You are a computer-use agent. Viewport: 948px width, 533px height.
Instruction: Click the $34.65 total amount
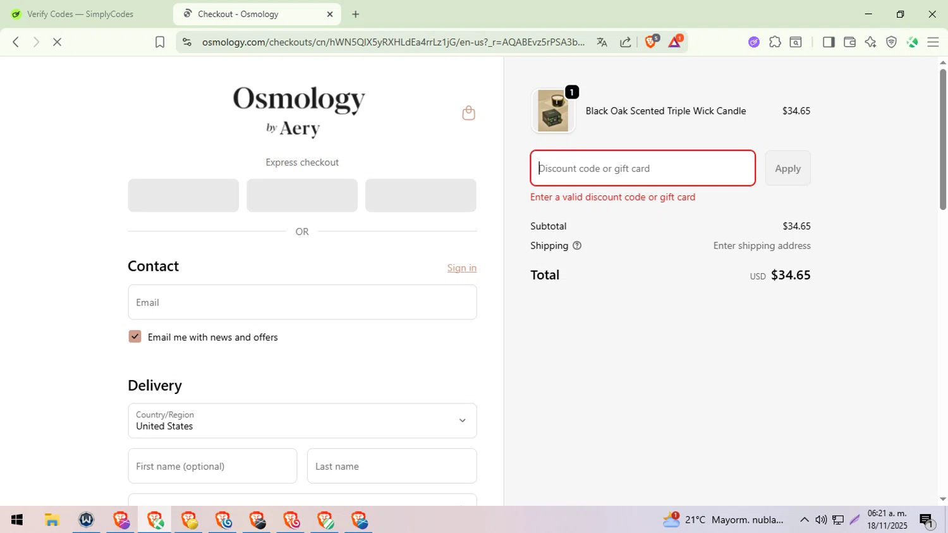791,275
